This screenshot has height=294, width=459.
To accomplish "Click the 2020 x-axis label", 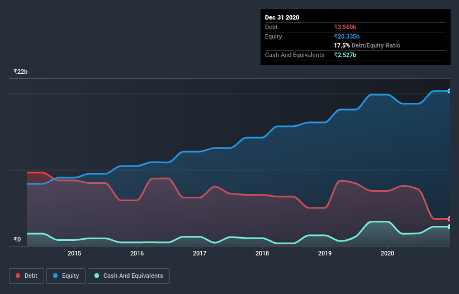I will click(x=387, y=253).
